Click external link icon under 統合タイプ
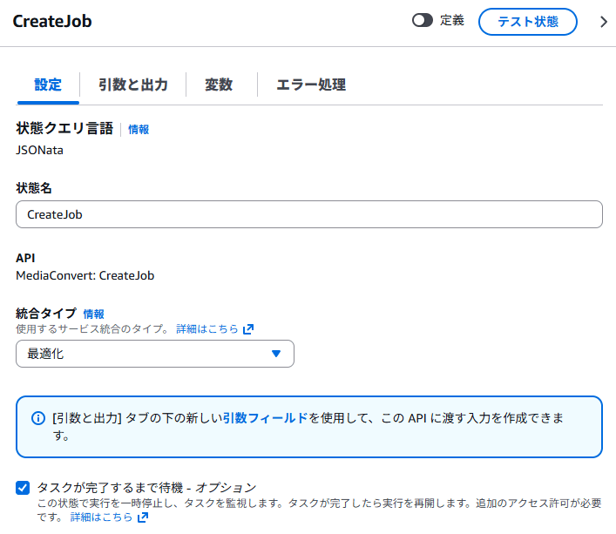 tap(248, 329)
